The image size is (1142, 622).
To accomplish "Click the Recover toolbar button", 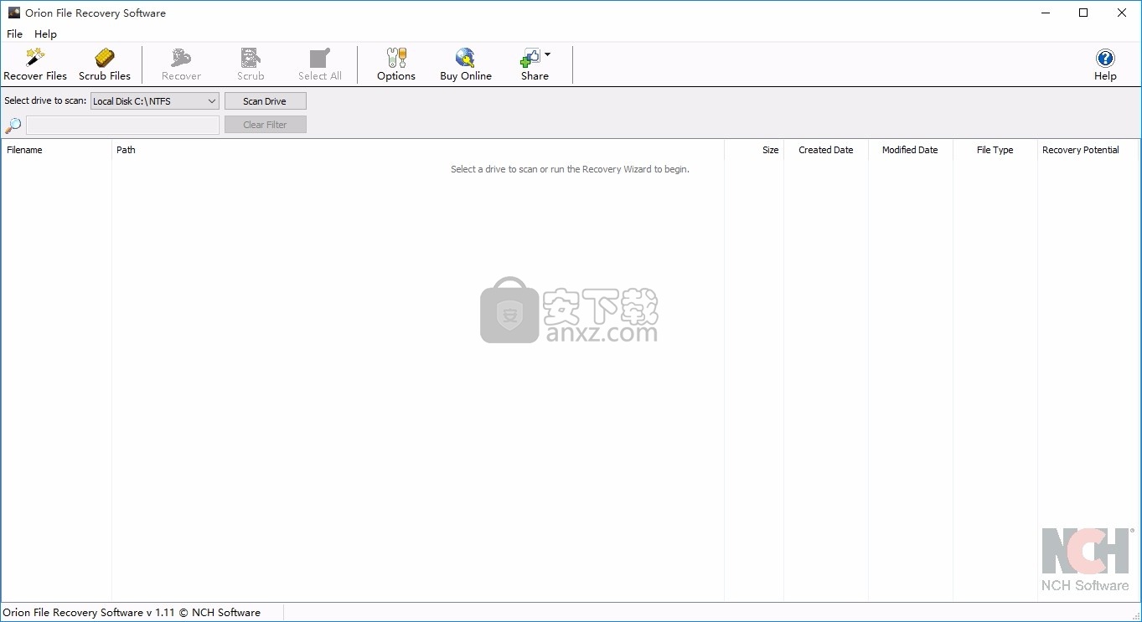I will (181, 65).
